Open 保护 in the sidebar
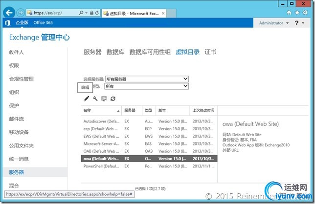 coord(14,105)
